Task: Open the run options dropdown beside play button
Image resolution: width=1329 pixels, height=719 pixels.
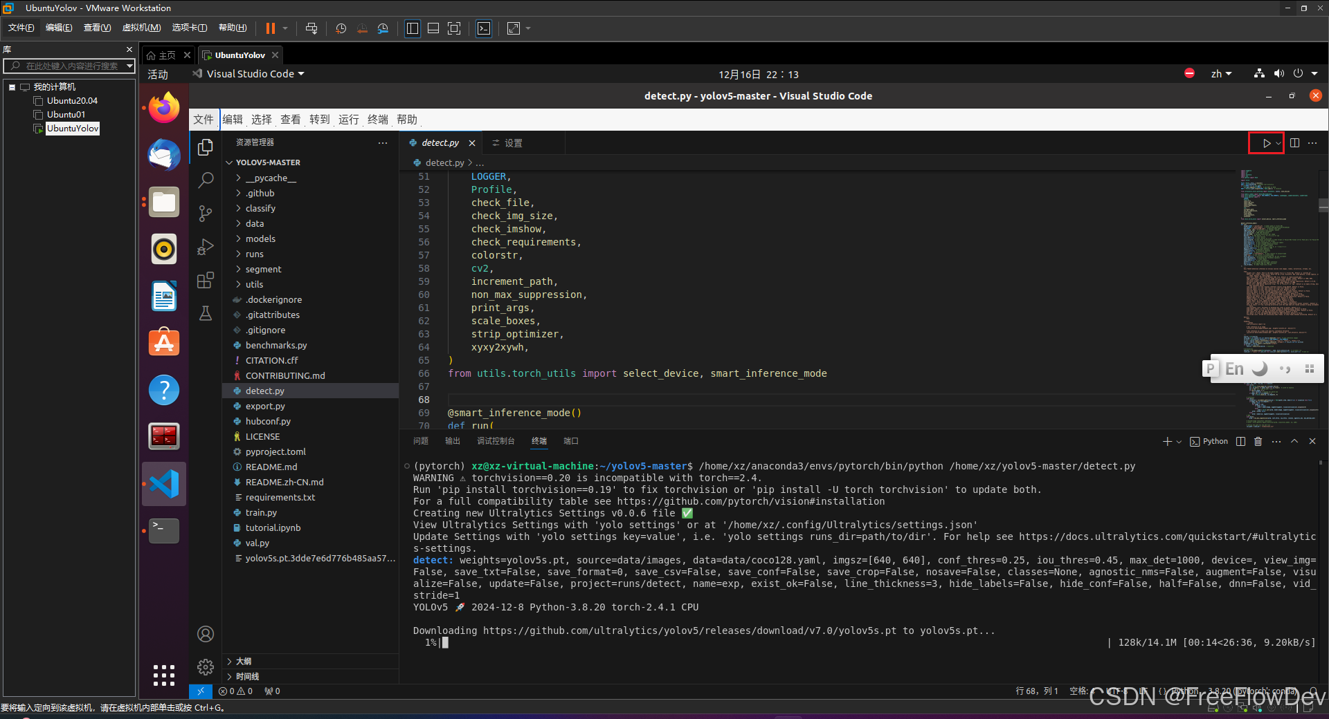Action: (x=1278, y=143)
